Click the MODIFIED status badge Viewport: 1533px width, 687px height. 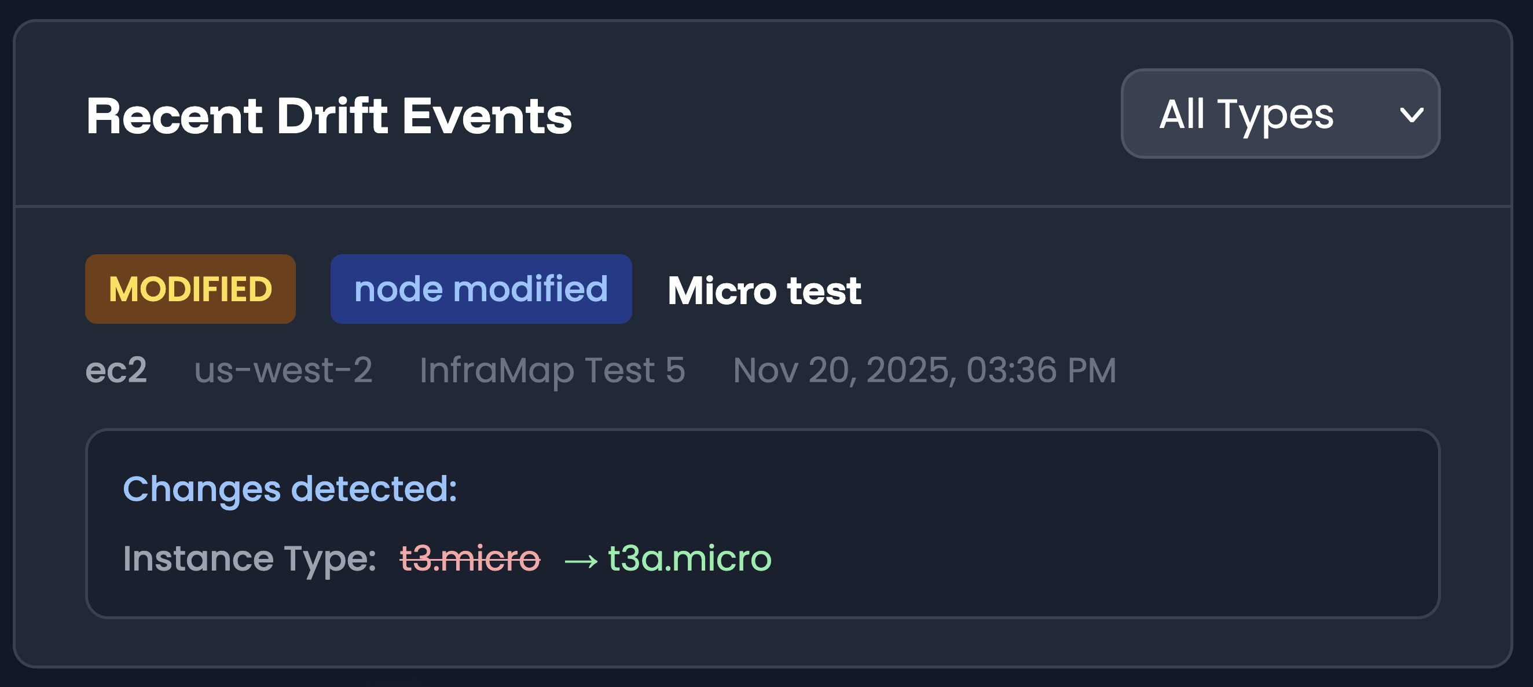190,289
